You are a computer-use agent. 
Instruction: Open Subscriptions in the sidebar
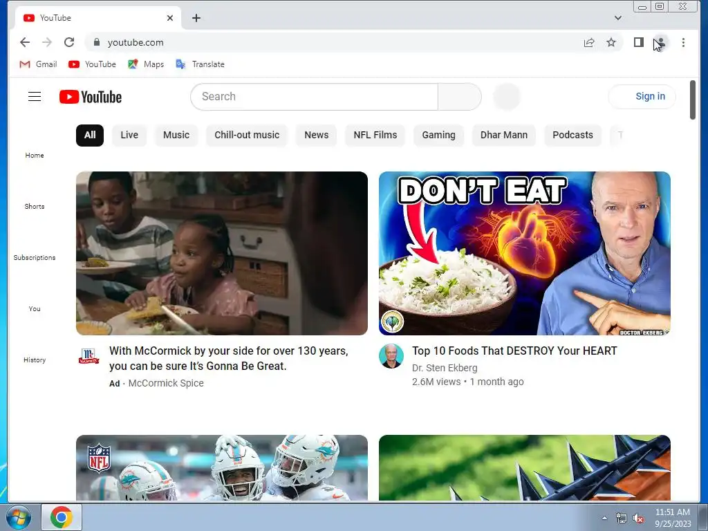[x=35, y=257]
